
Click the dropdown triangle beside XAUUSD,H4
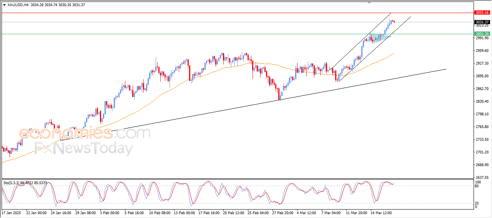[x=4, y=5]
